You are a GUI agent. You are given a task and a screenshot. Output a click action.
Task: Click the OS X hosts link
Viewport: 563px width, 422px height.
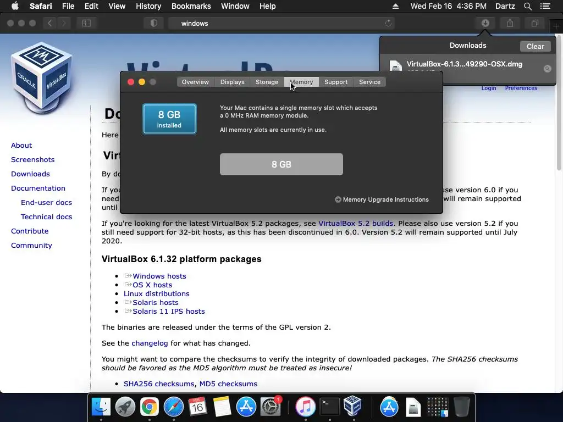[152, 285]
